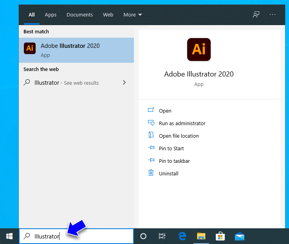Click the magnifier icon beside web result

pos(27,82)
